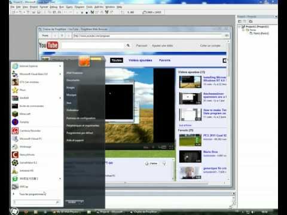Open the star icon program in Start menu
This screenshot has width=287, height=215.
pyautogui.click(x=15, y=90)
